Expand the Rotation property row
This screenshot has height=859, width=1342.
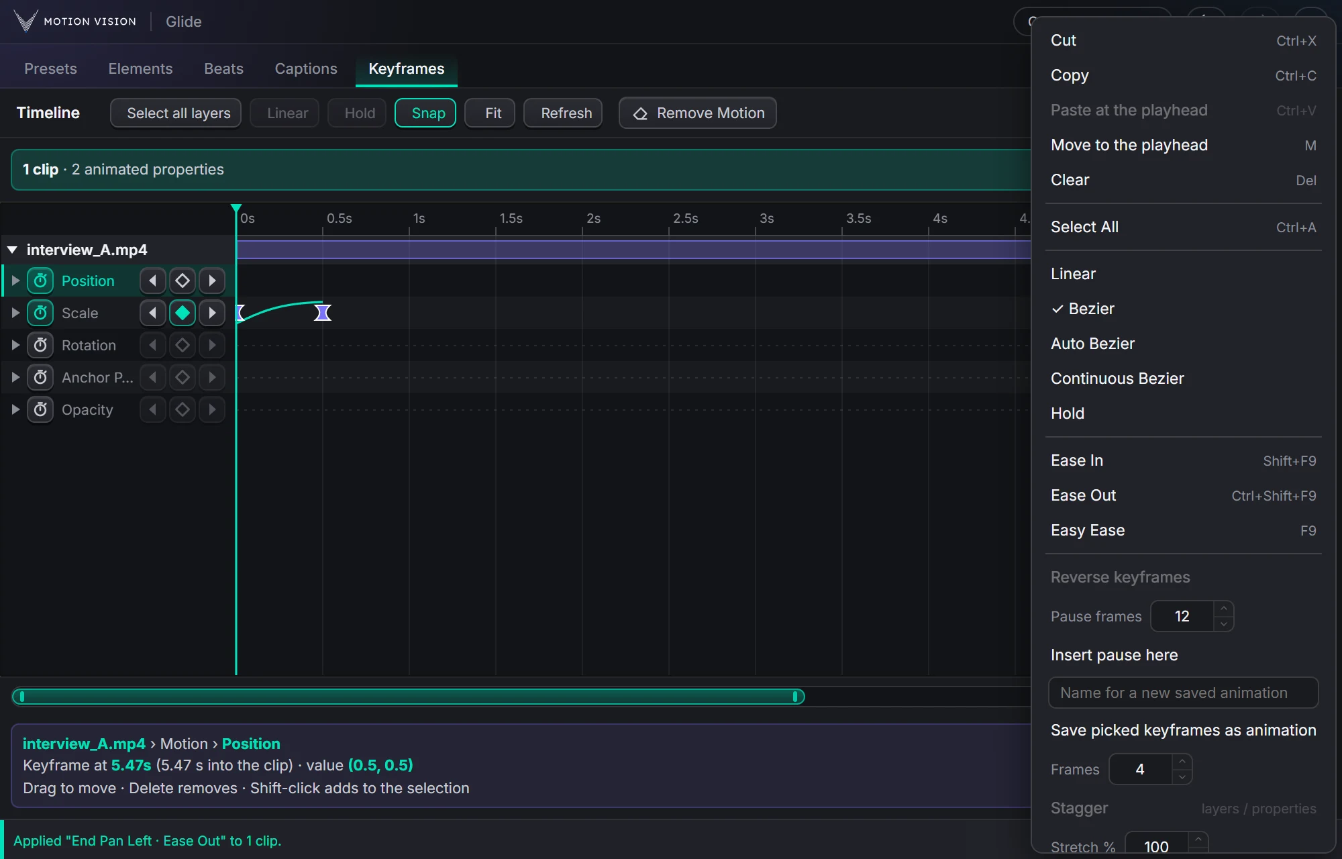click(x=15, y=345)
